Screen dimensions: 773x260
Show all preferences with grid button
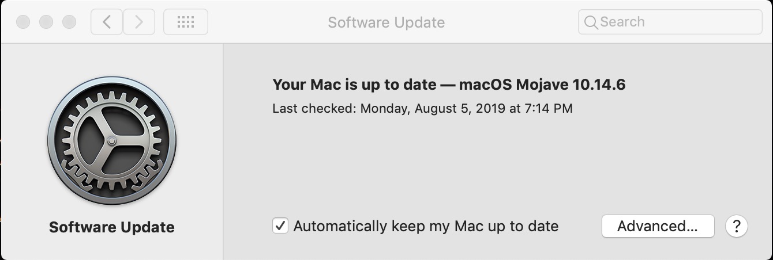coord(185,22)
